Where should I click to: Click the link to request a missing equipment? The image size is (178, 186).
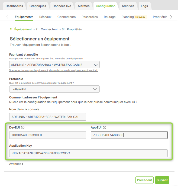coord(54,70)
